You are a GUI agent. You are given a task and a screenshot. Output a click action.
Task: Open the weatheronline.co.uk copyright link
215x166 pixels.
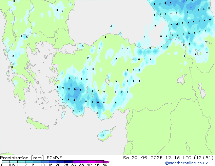tap(187, 163)
